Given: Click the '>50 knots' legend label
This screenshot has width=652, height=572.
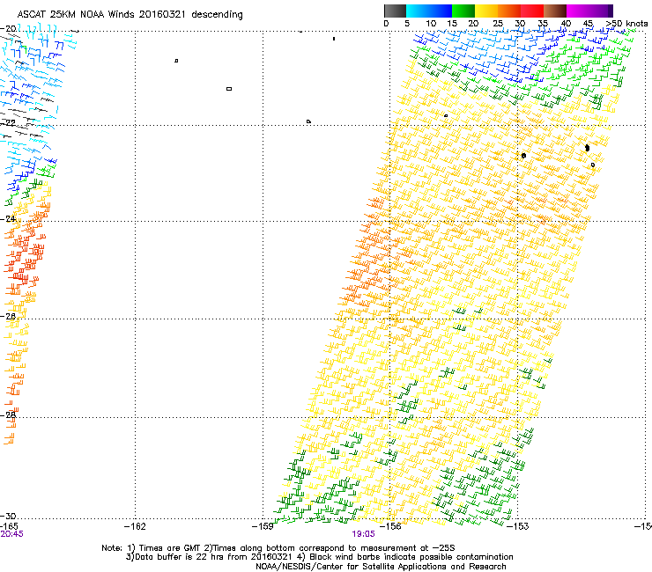Looking at the screenshot, I should (x=627, y=24).
